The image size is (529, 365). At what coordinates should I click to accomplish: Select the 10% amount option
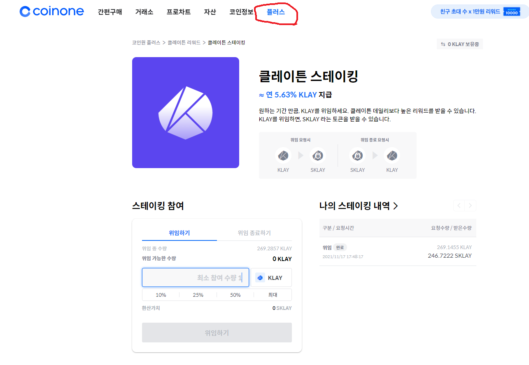click(x=161, y=295)
